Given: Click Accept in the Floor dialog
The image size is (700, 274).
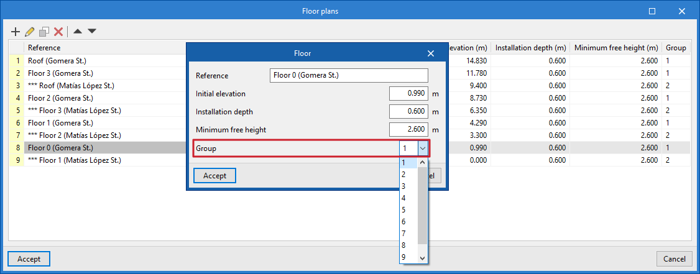Looking at the screenshot, I should point(214,176).
